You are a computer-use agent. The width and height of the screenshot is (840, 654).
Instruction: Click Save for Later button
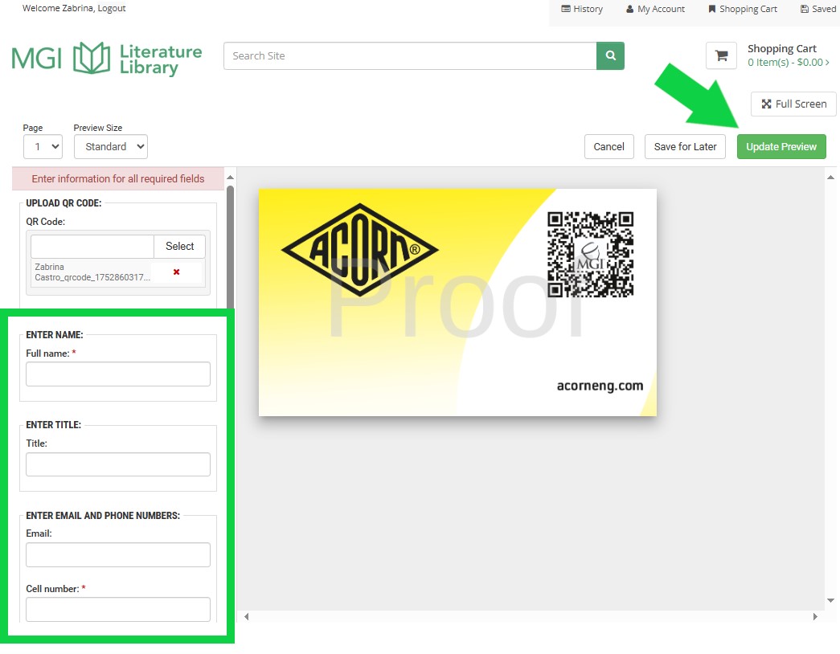(685, 147)
